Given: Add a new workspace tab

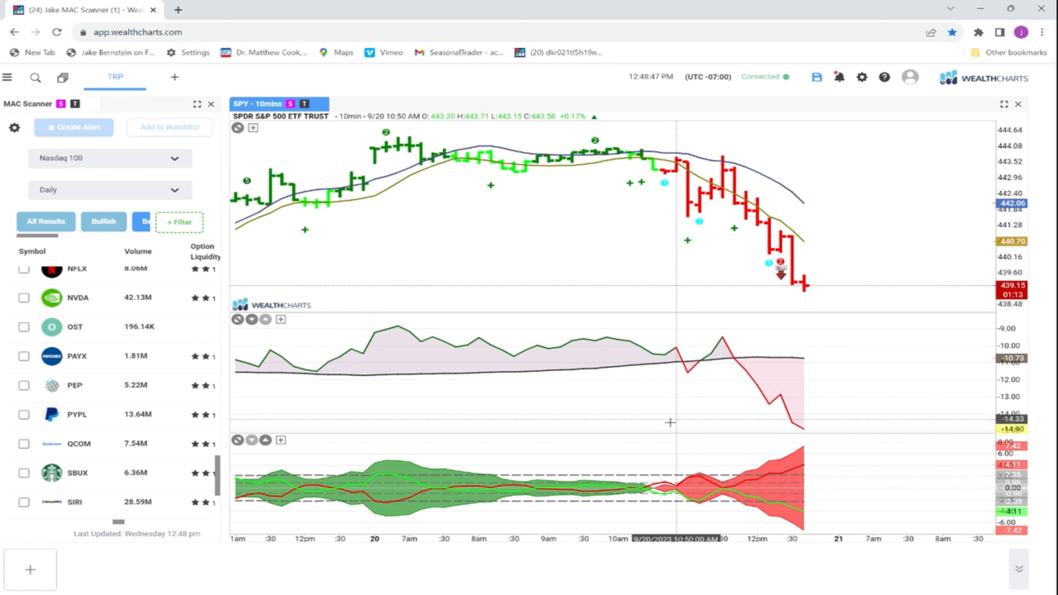Looking at the screenshot, I should [x=175, y=77].
